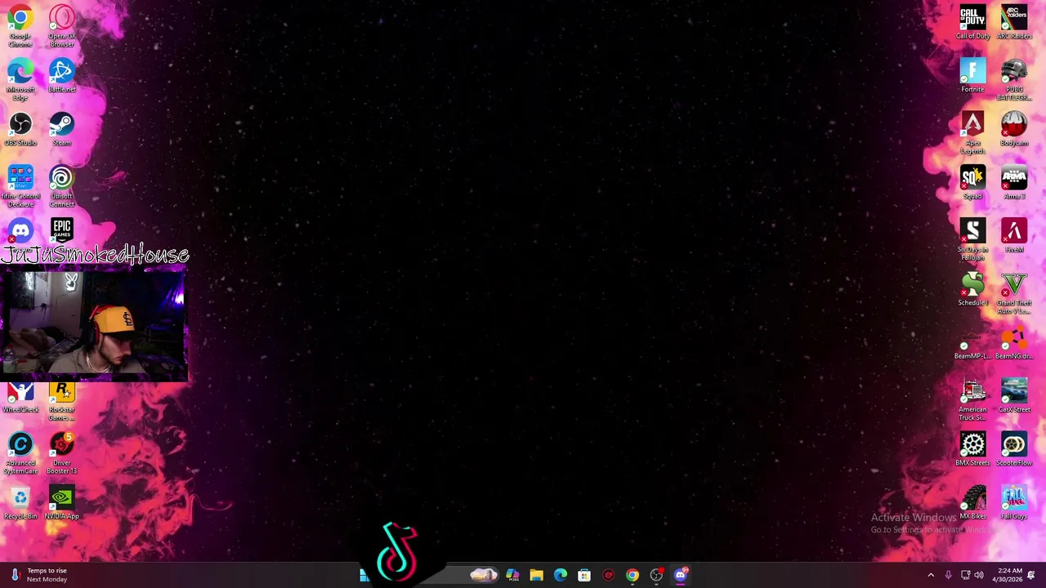Open OBS Studio from taskbar
Image resolution: width=1046 pixels, height=588 pixels.
tap(656, 575)
